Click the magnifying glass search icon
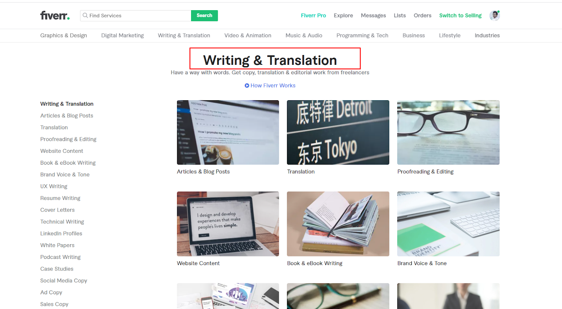562x309 pixels. 85,15
